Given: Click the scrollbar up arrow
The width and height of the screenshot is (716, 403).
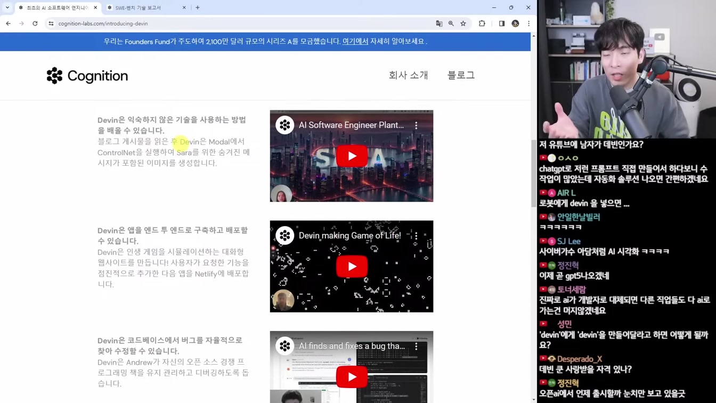Looking at the screenshot, I should click(x=534, y=36).
